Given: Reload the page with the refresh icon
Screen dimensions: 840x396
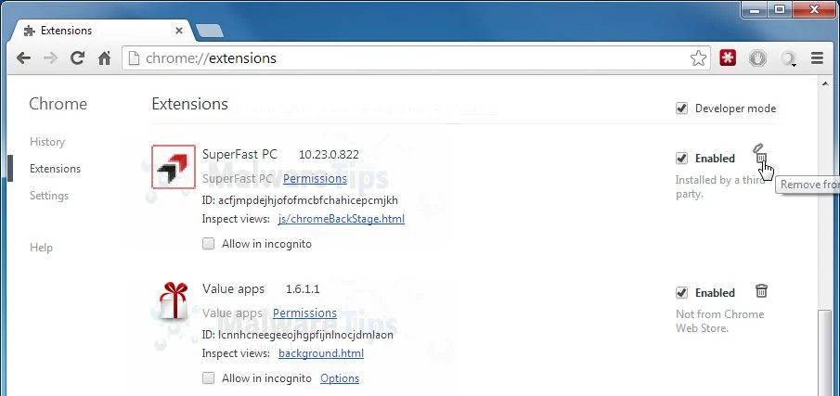Looking at the screenshot, I should tap(78, 57).
